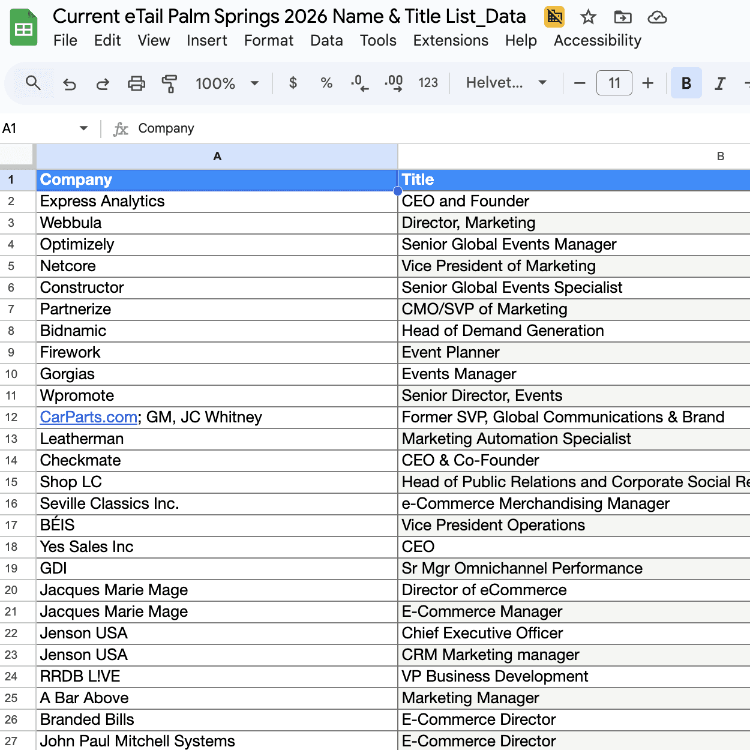Increase font size with plus button
The image size is (750, 750).
tap(647, 83)
